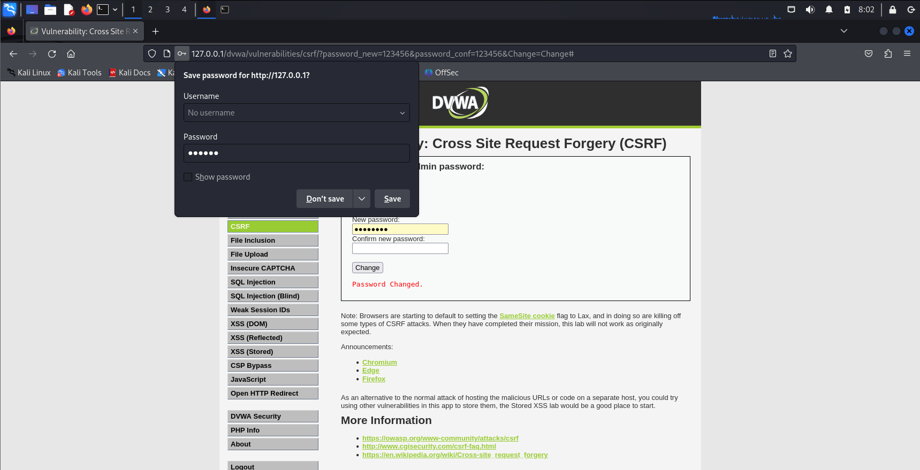Open the Kali applications menu
Screen dimensions: 920x470
10,9
